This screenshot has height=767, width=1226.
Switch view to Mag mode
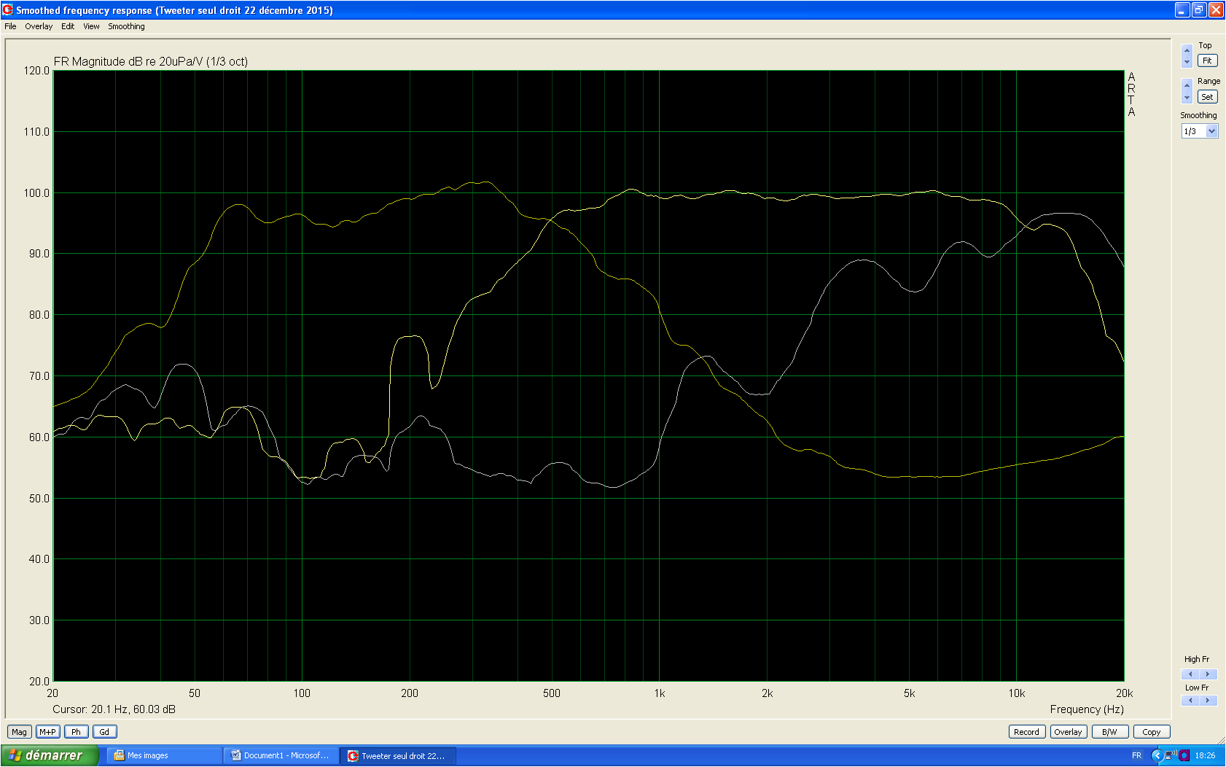[x=19, y=732]
